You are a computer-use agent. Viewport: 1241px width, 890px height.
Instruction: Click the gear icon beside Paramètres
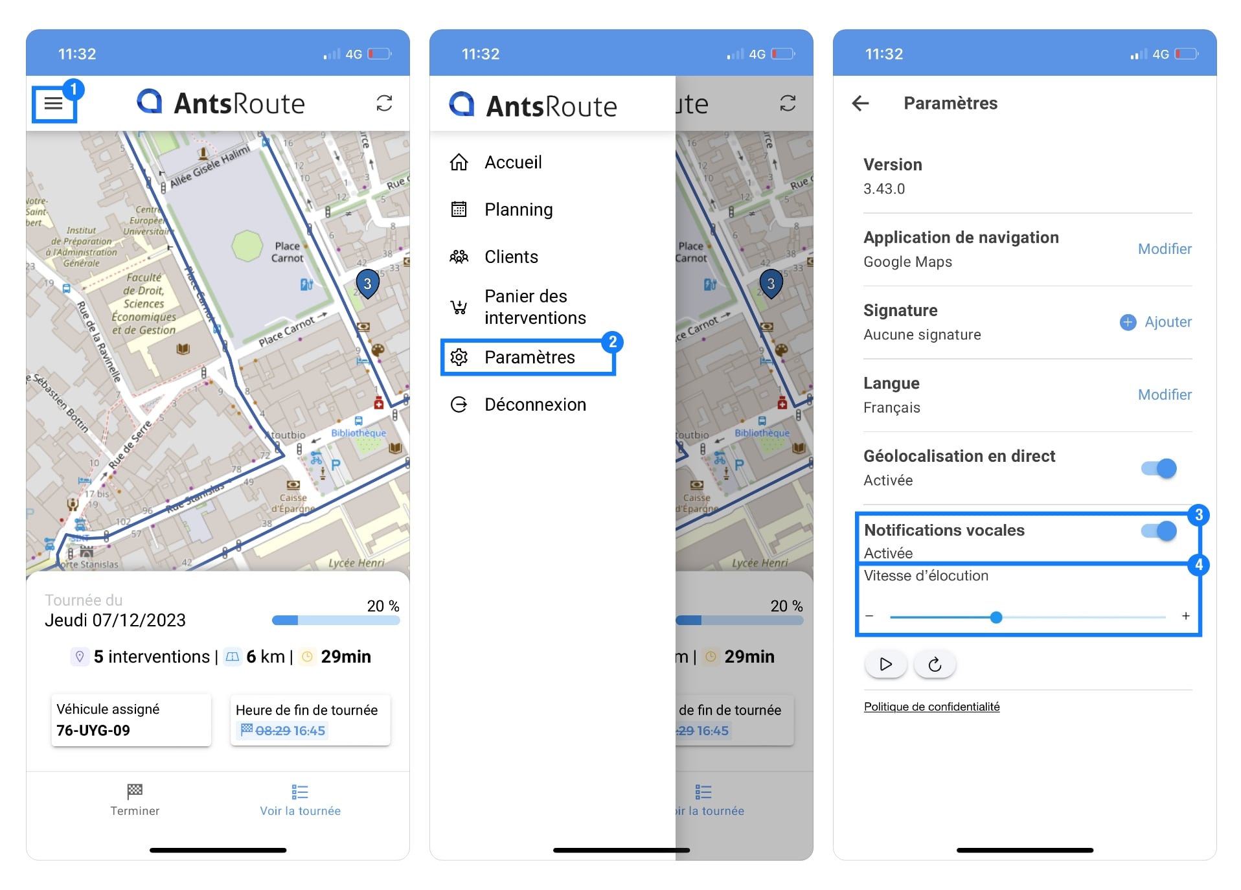459,357
